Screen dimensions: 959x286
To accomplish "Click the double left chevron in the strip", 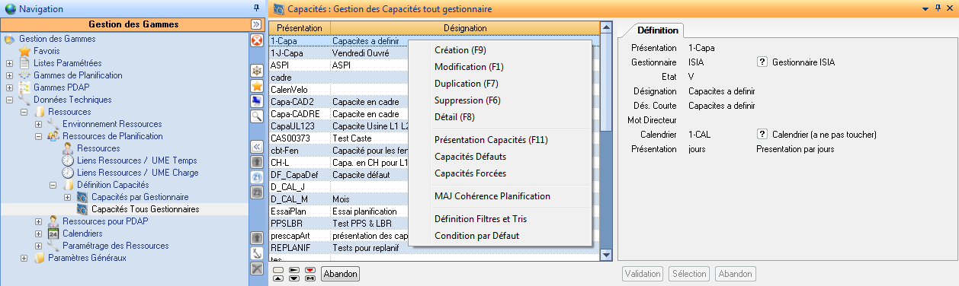I will pos(257,147).
